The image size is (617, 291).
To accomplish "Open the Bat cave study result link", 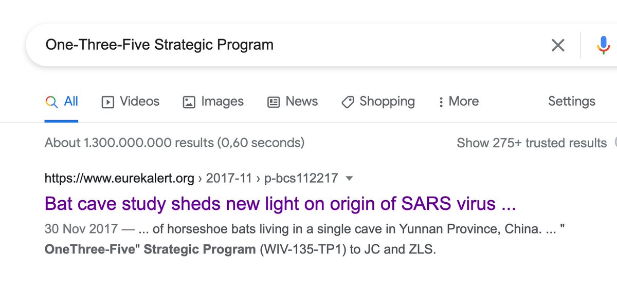I will coord(280,204).
